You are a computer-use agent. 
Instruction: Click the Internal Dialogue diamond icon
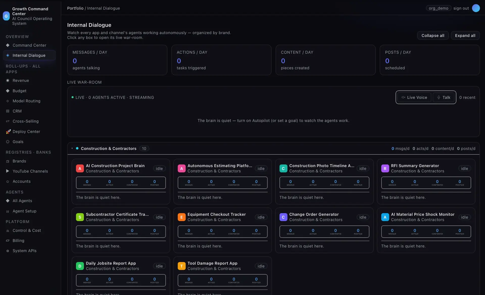click(x=8, y=55)
